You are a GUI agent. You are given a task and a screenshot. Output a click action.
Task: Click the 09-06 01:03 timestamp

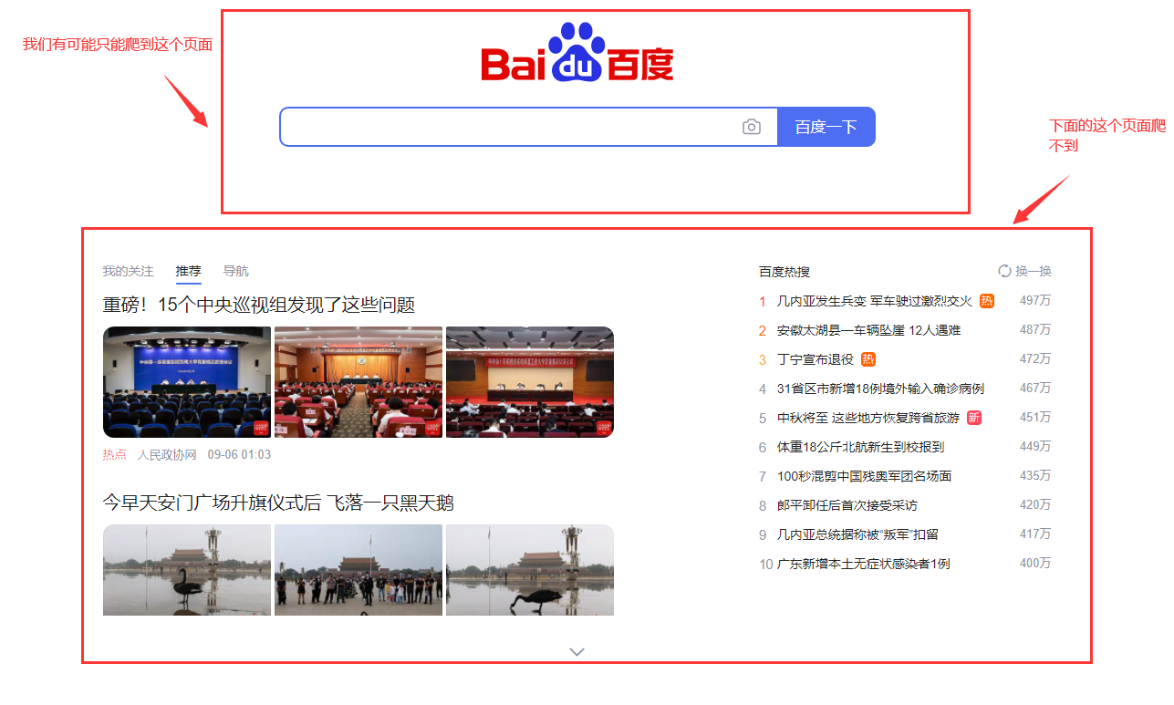(x=239, y=454)
